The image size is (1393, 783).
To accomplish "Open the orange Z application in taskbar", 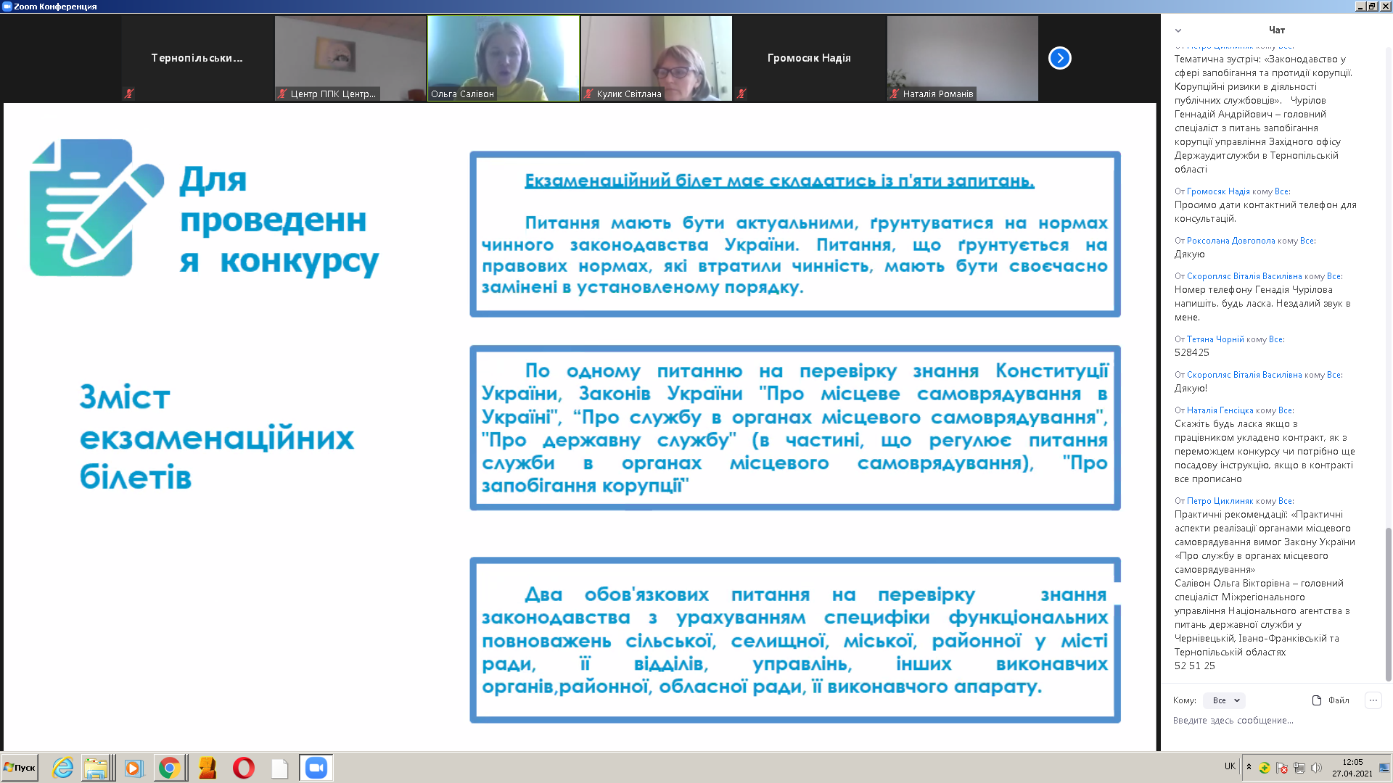I will 207,768.
